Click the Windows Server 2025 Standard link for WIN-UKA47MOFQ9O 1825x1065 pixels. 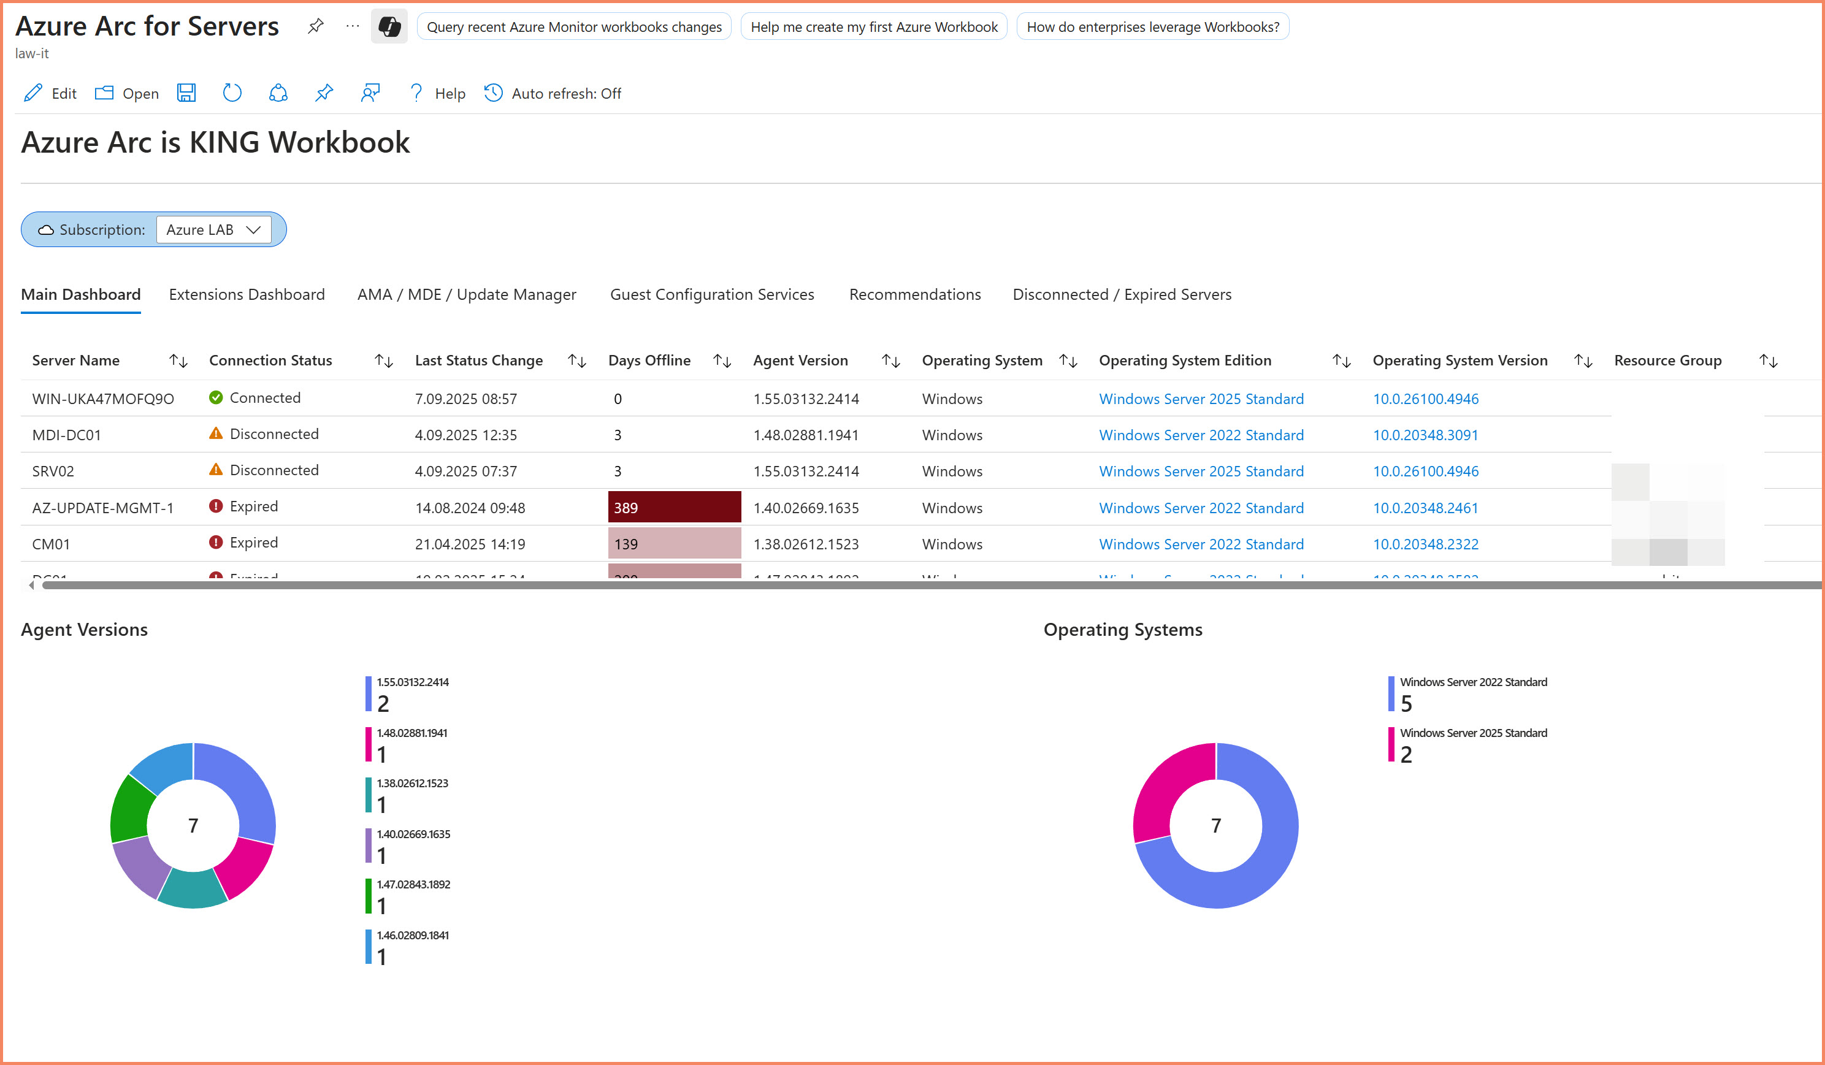click(1201, 399)
